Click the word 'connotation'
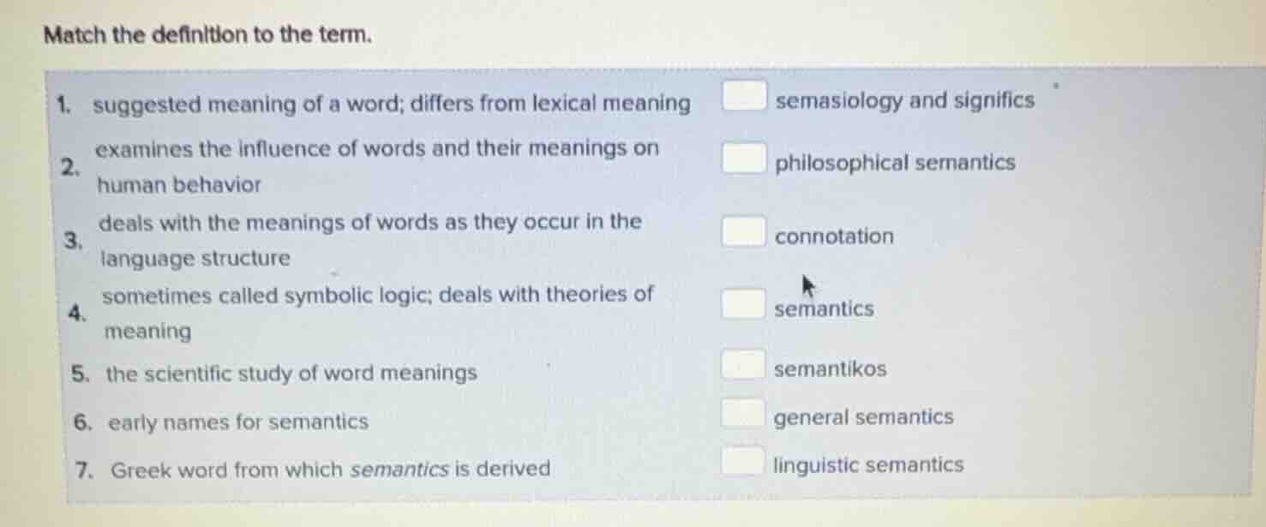Viewport: 1266px width, 527px height. point(834,237)
